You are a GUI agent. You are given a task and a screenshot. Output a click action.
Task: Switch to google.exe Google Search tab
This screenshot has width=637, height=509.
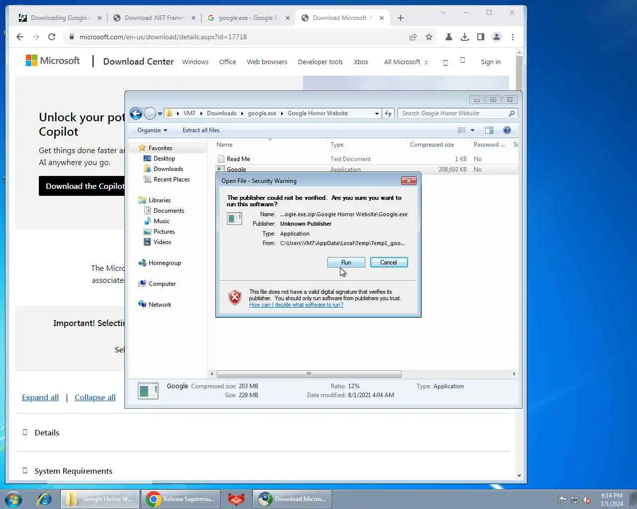pos(249,18)
